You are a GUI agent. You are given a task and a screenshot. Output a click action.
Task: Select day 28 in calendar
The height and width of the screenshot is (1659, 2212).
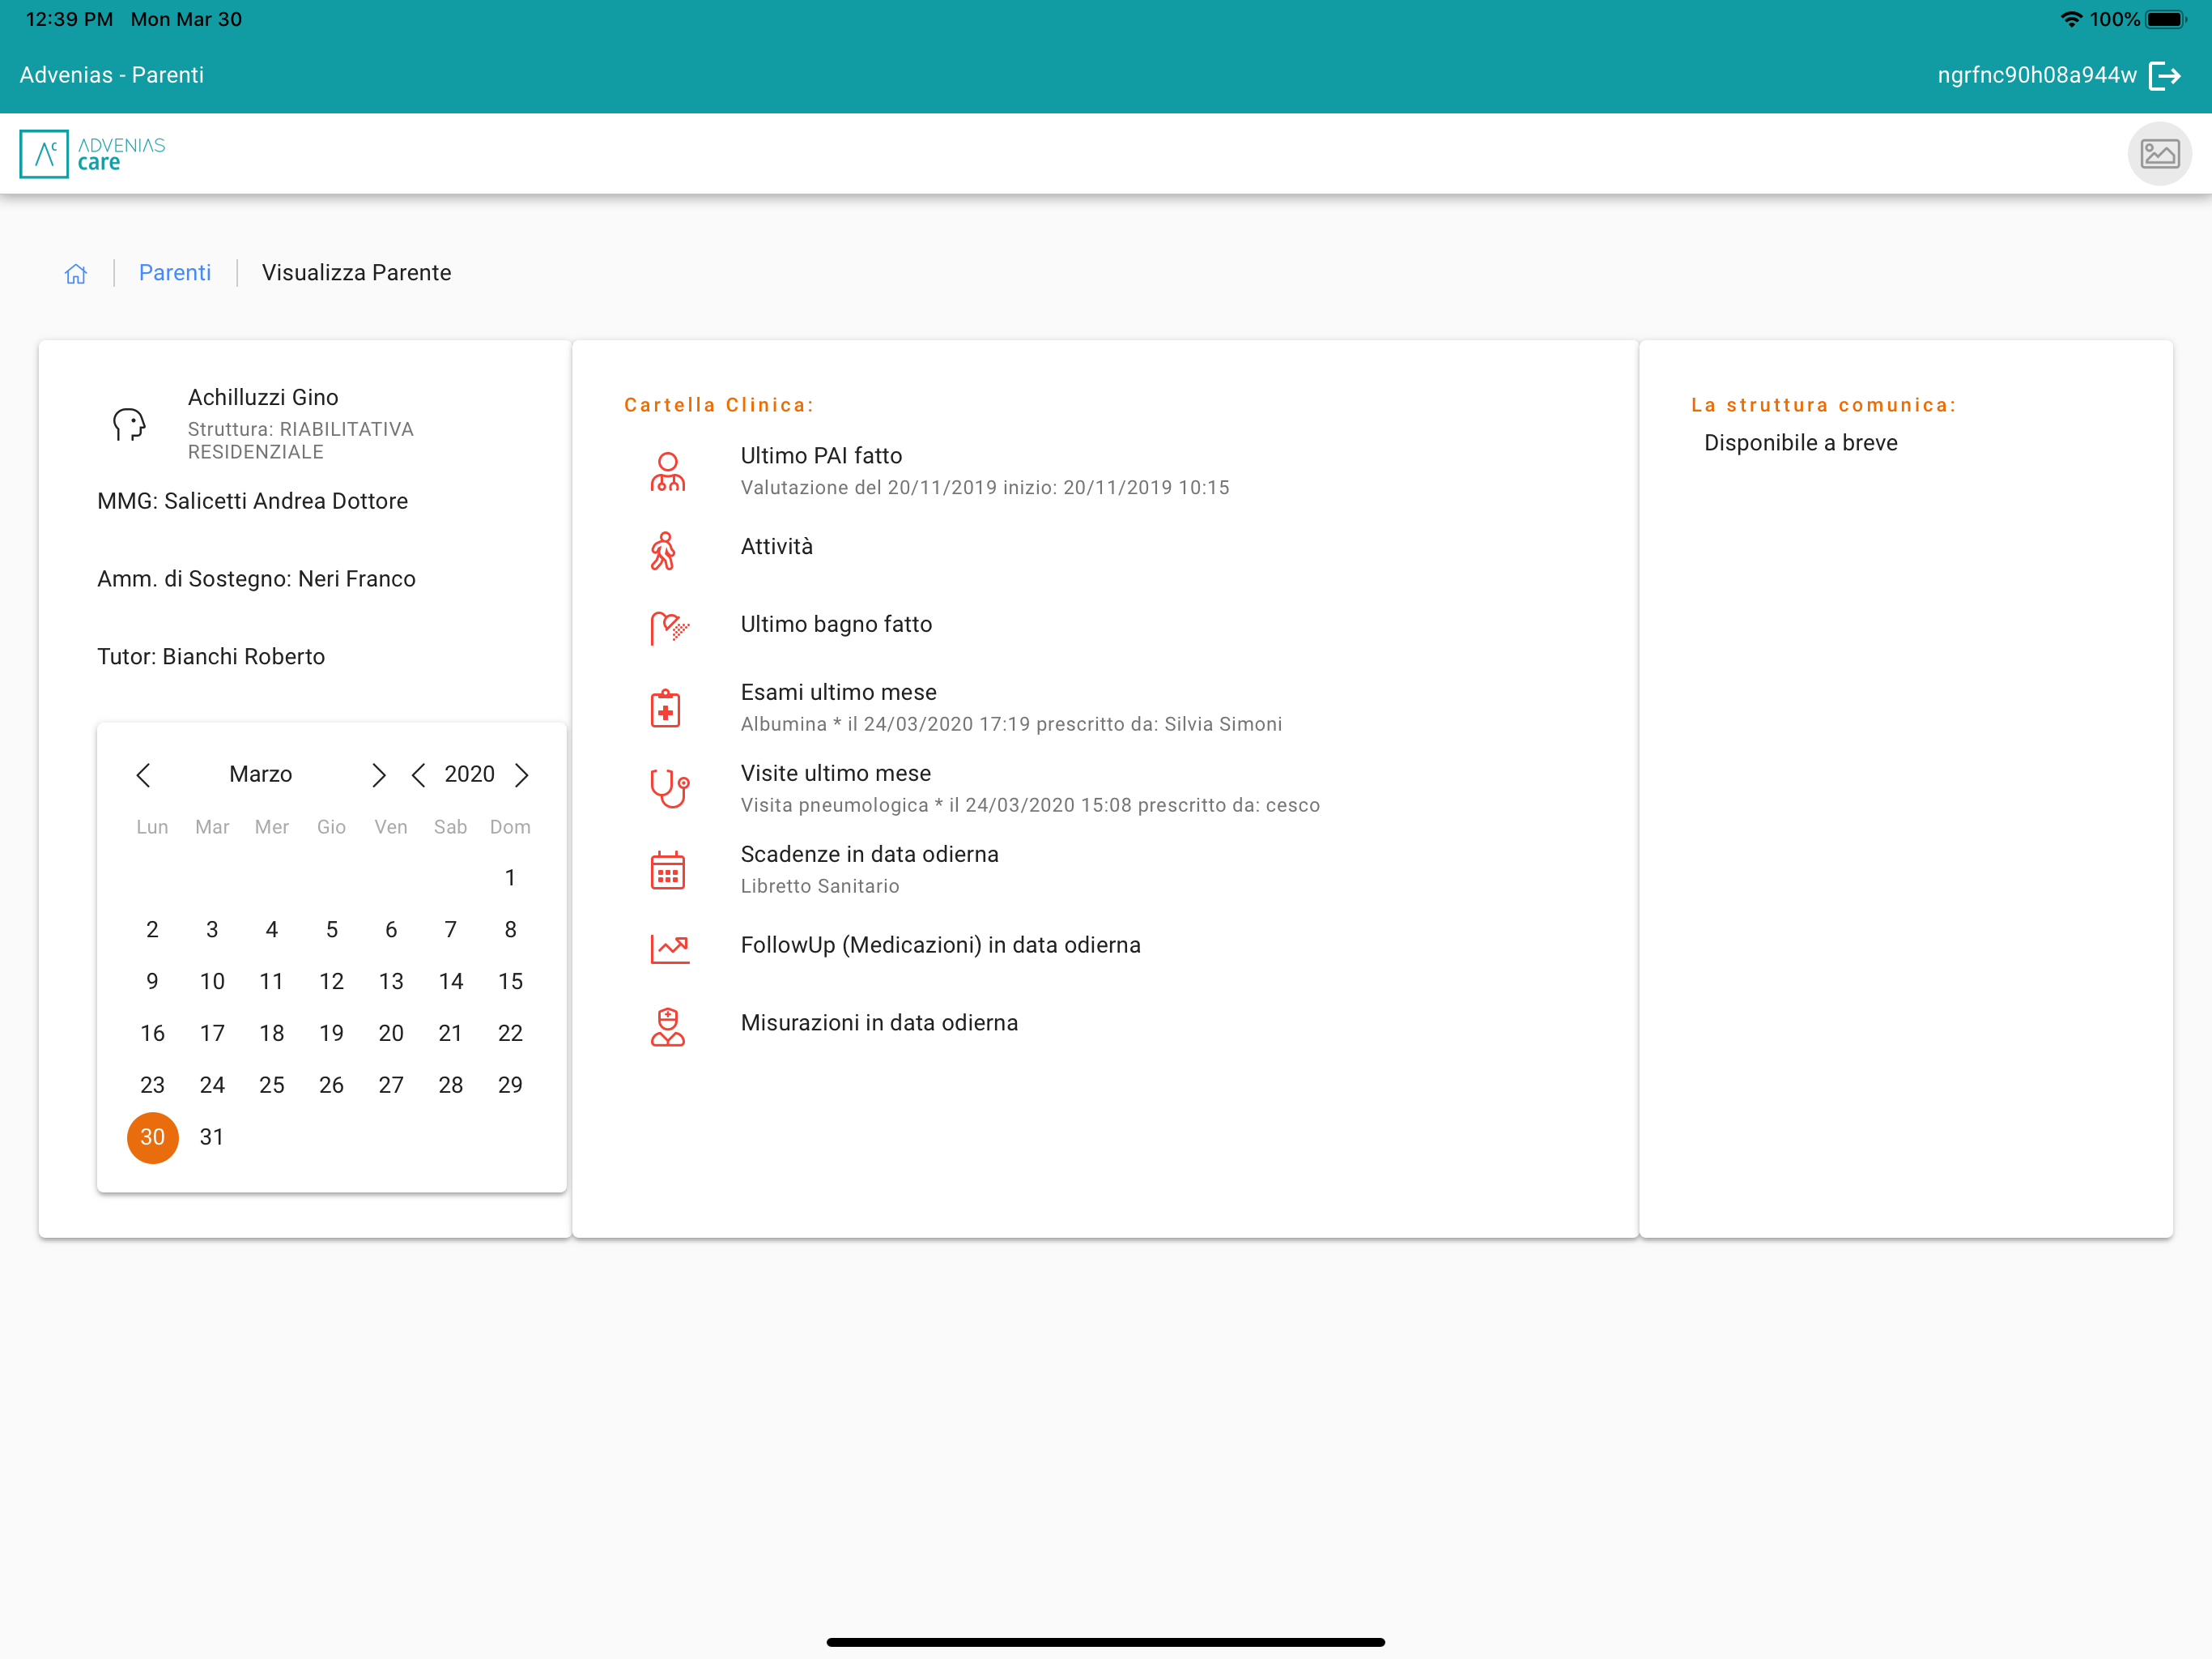[x=450, y=1085]
